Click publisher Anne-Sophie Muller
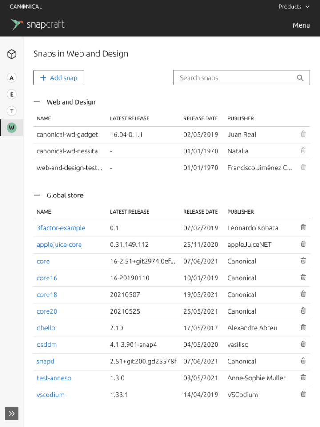 256,378
